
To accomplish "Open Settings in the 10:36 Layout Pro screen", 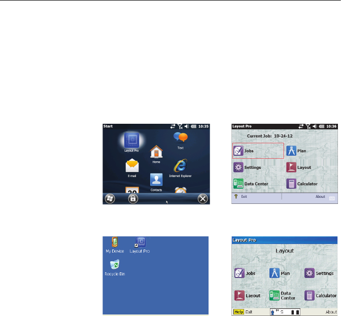I will (x=247, y=167).
